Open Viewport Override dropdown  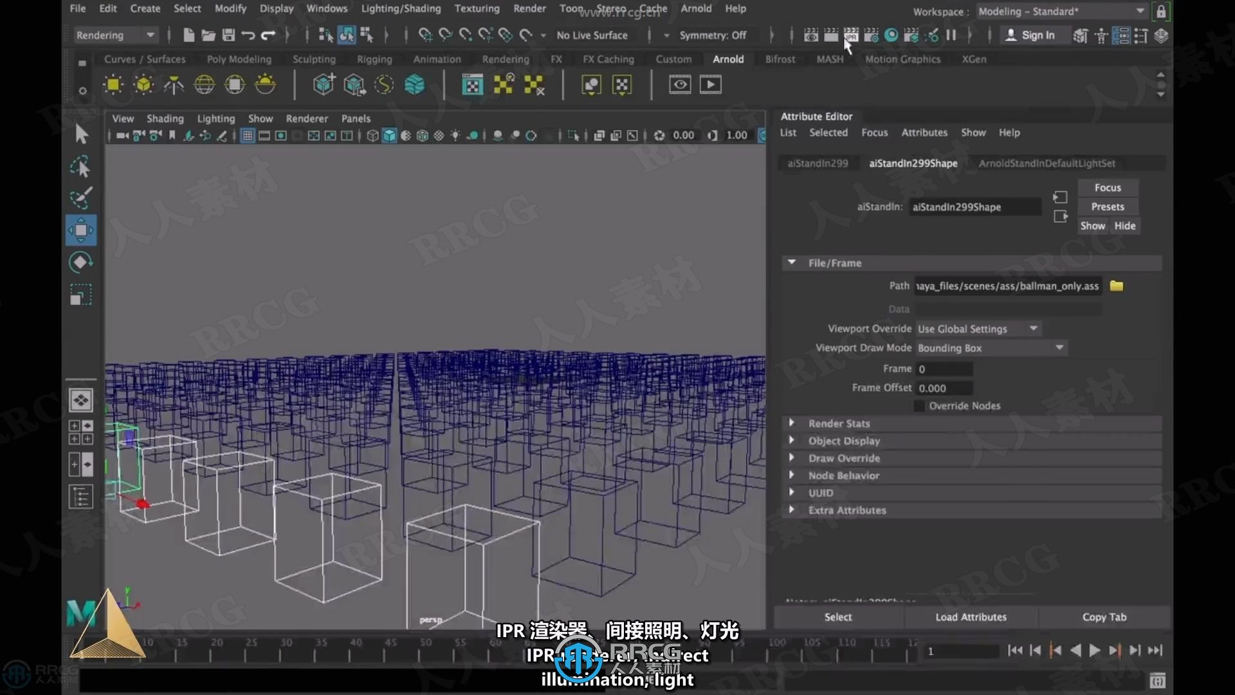(978, 329)
